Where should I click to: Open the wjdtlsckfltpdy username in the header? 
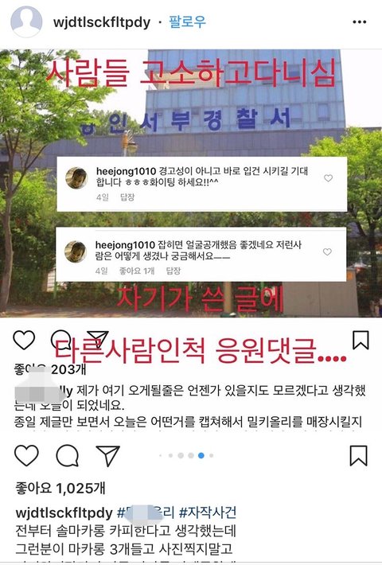tap(102, 22)
